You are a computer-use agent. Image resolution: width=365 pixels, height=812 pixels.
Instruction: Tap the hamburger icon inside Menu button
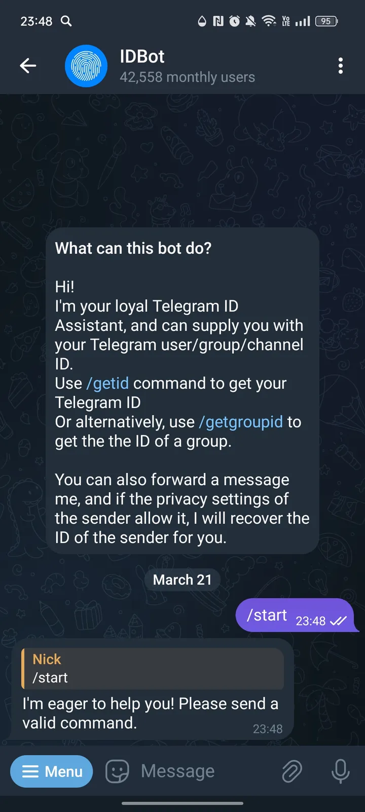pyautogui.click(x=31, y=771)
